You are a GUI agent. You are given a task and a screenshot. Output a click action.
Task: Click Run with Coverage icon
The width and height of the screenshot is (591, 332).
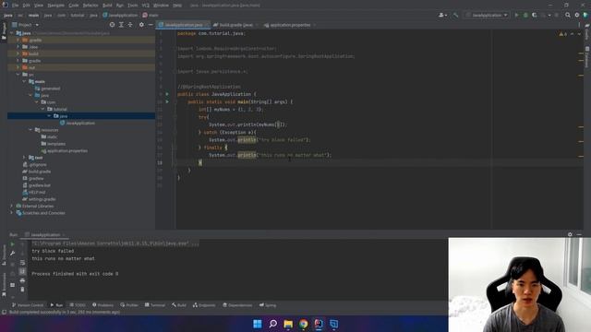tap(534, 15)
